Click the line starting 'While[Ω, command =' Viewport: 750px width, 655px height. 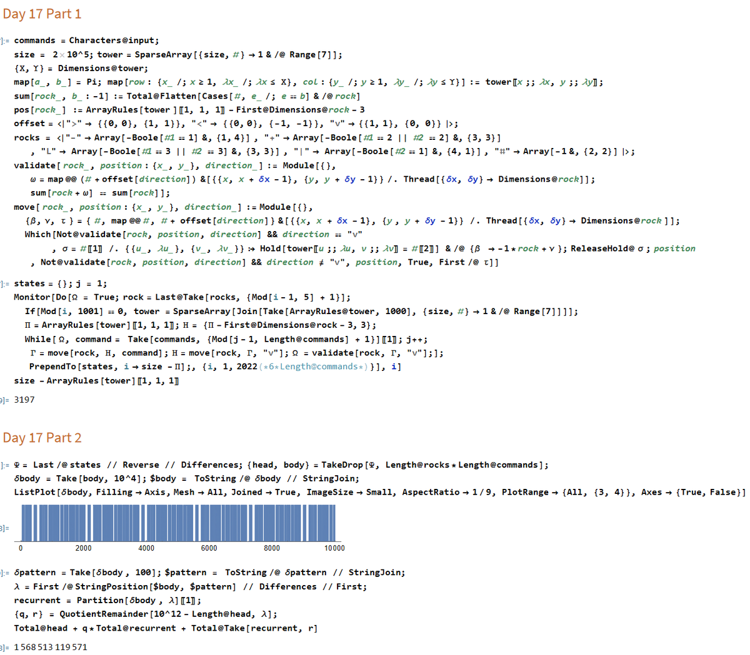(x=226, y=339)
